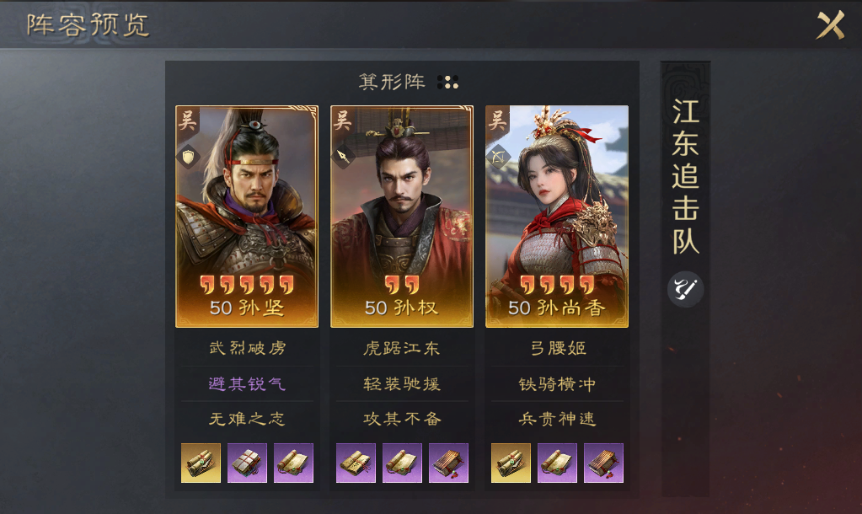View the 铁骑横冲 skill
Image resolution: width=862 pixels, height=514 pixels.
tap(557, 383)
